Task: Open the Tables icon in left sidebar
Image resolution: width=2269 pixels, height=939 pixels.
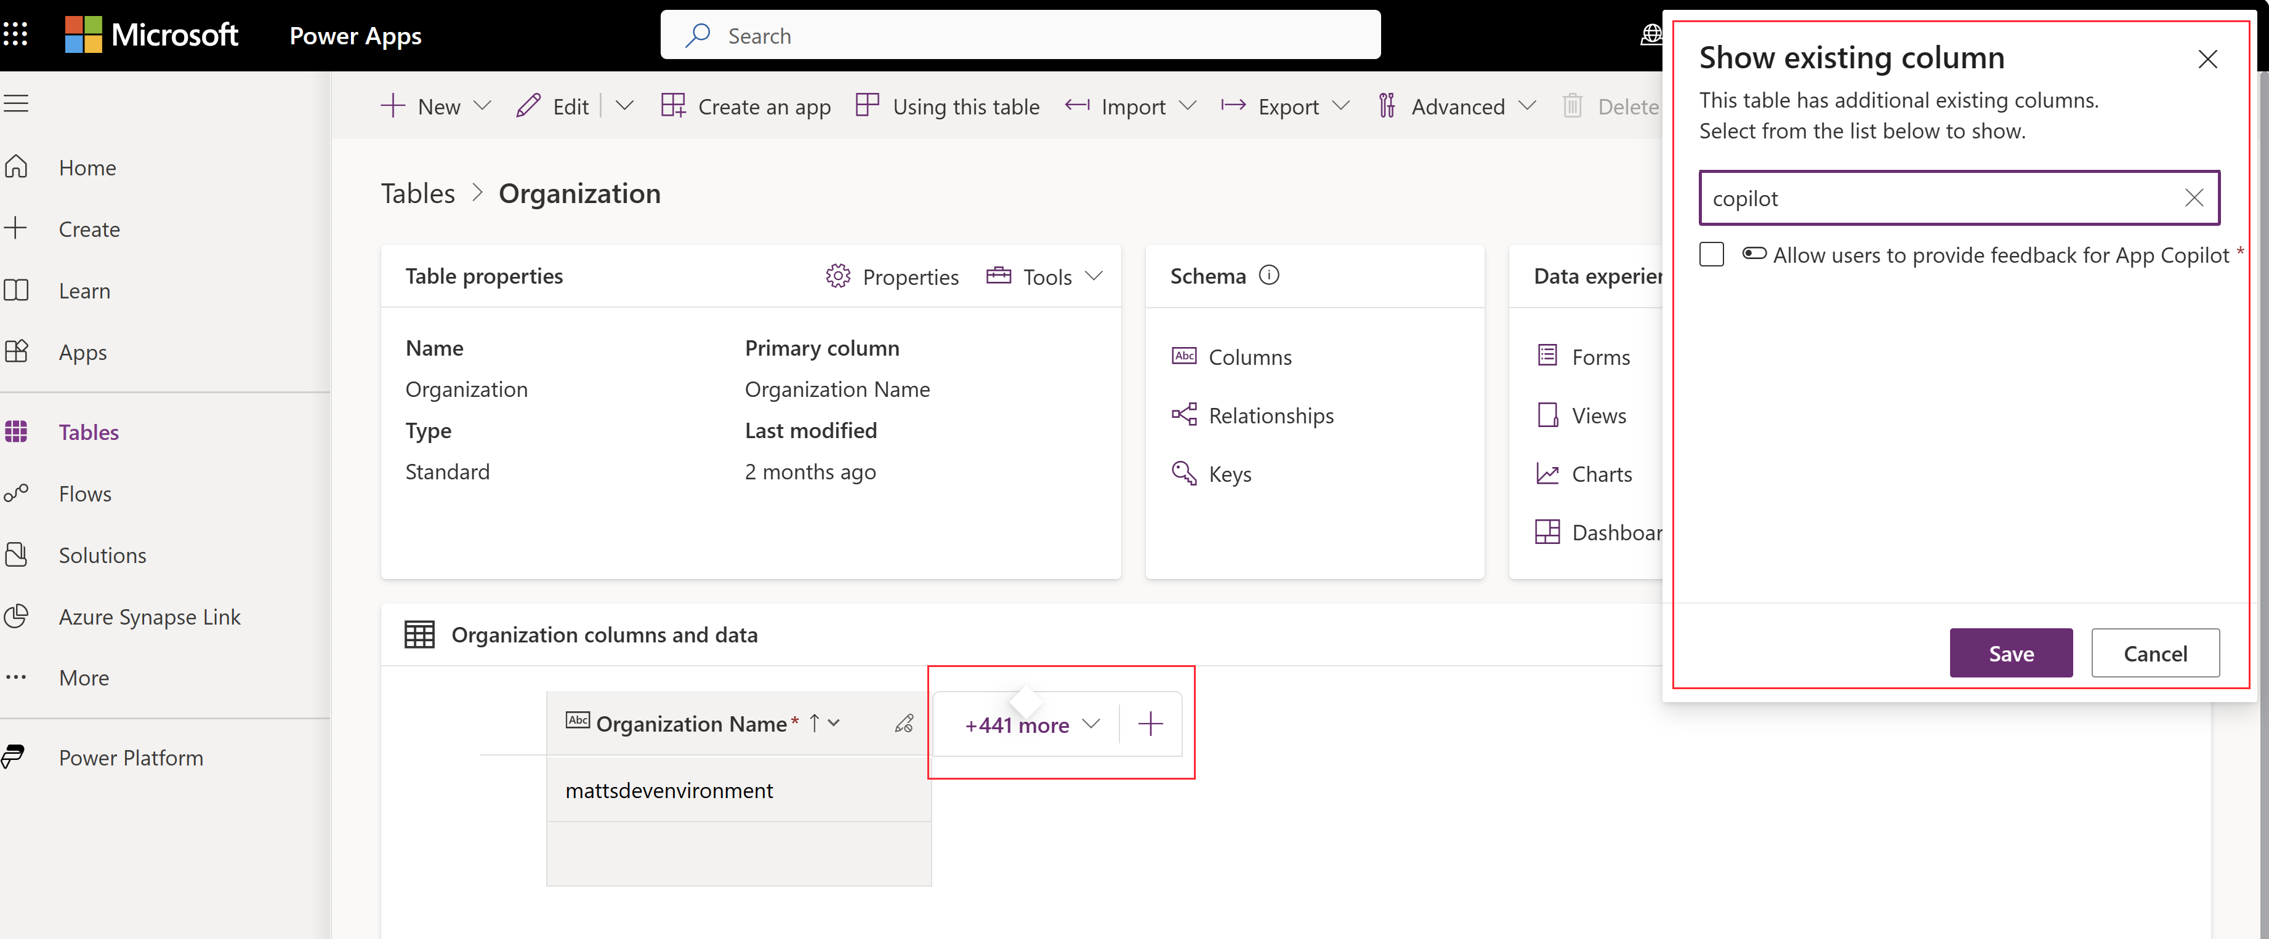Action: pyautogui.click(x=19, y=430)
